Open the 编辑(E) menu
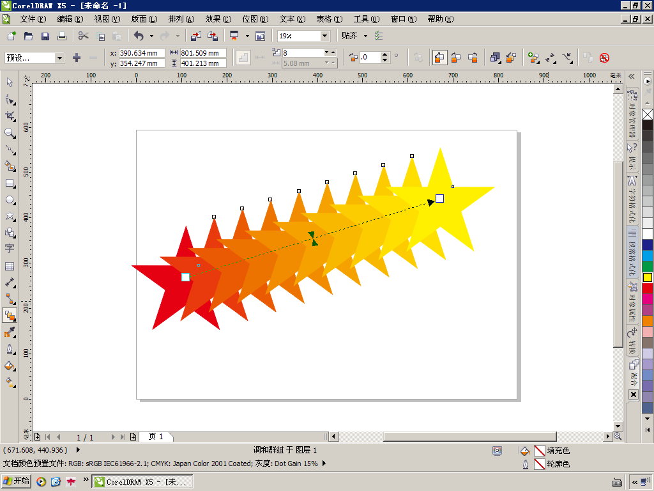This screenshot has width=654, height=491. (70, 19)
